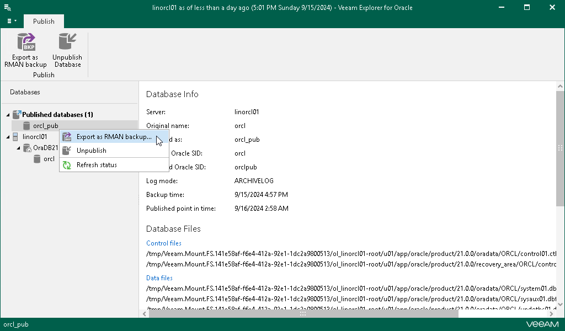Click the Database Info heading
Viewport: 565px width, 331px height.
point(172,94)
